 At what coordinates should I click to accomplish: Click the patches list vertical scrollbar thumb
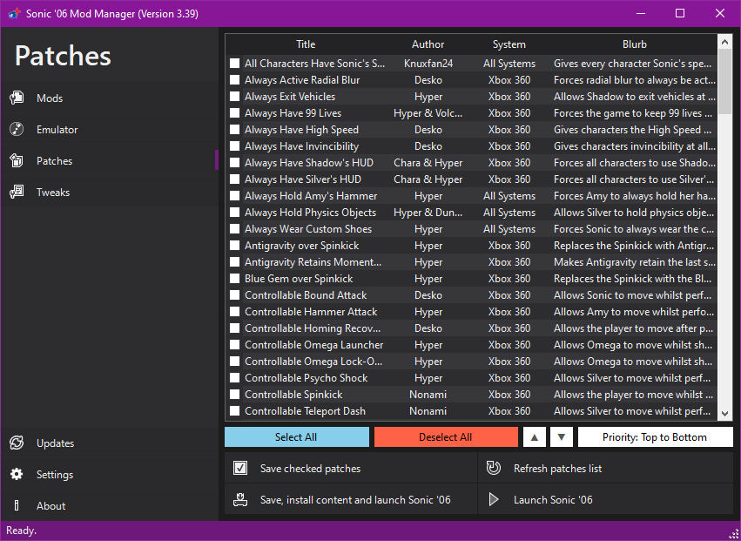pyautogui.click(x=725, y=80)
